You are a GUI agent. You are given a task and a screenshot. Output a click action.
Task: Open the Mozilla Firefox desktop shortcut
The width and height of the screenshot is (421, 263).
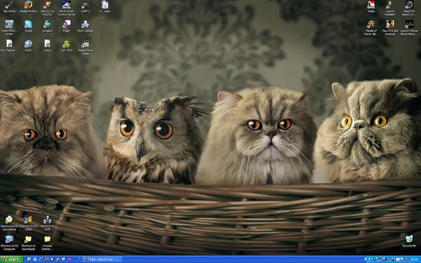[28, 7]
